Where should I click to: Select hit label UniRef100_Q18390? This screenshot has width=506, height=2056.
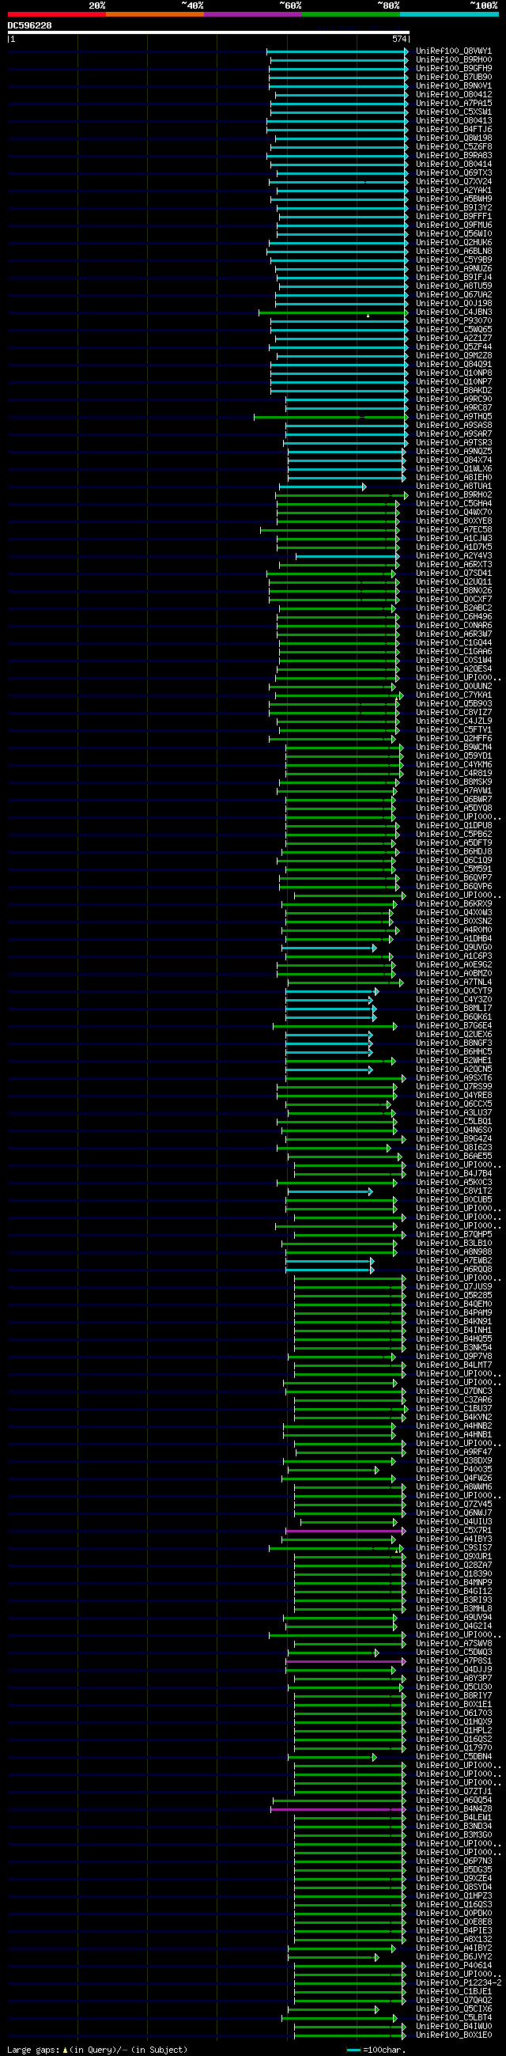[453, 1575]
